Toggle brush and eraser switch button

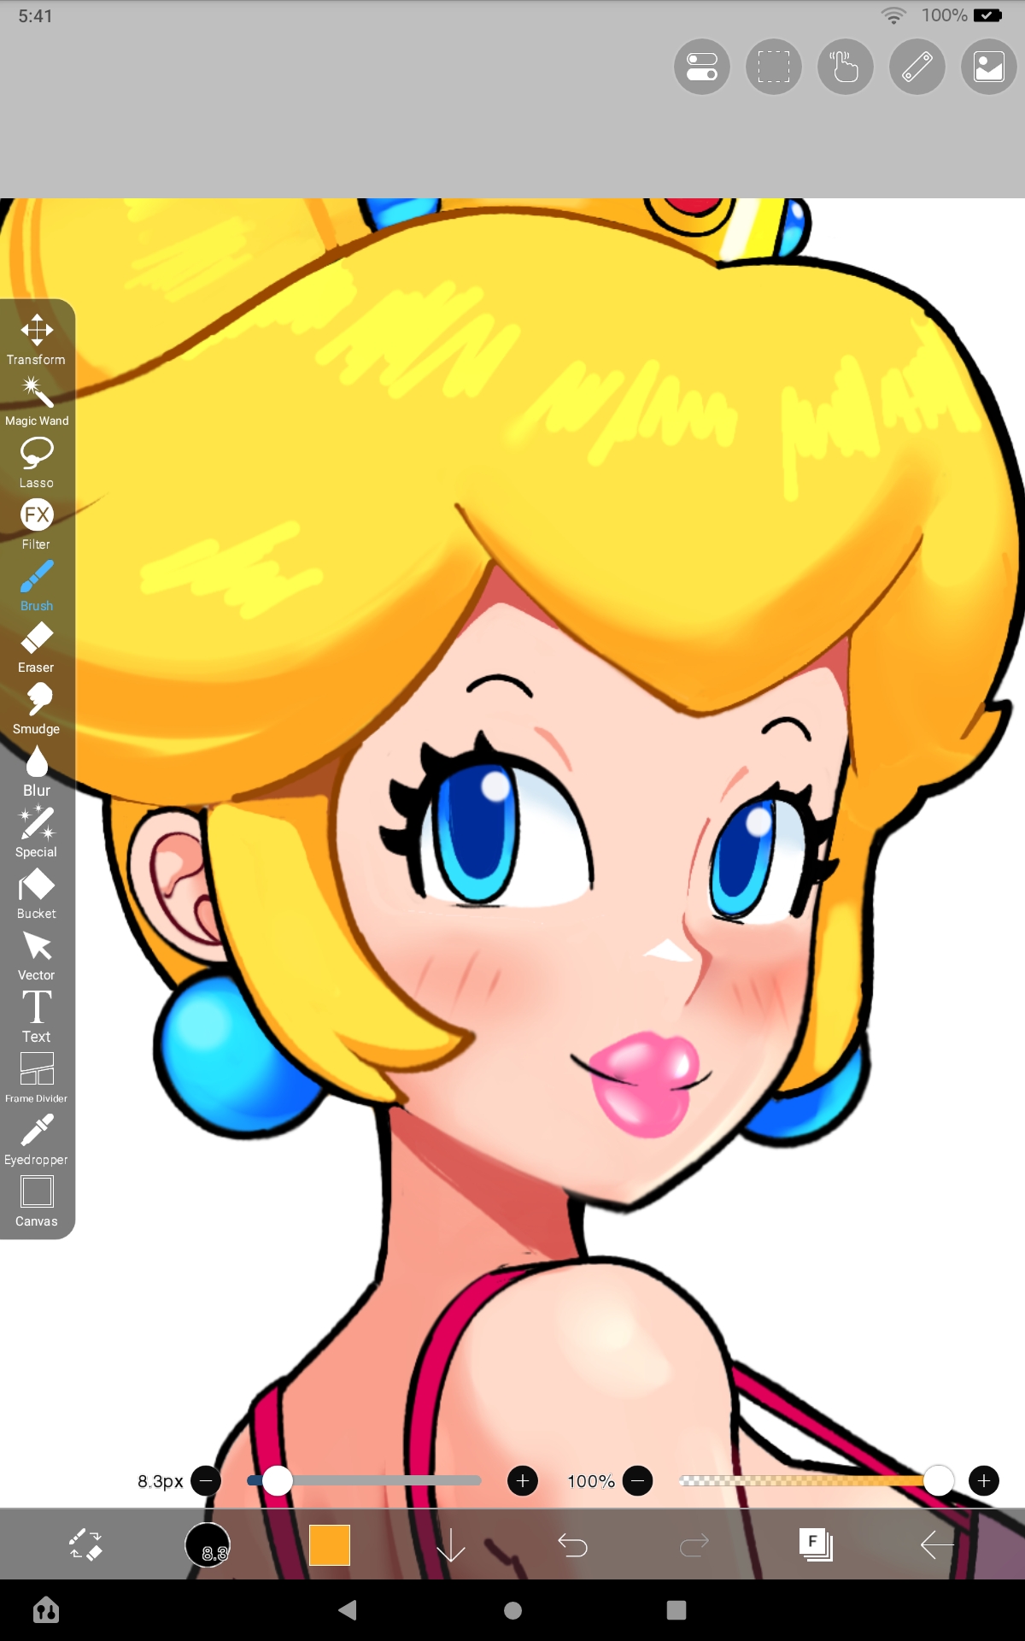[85, 1545]
